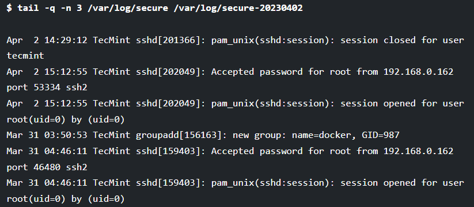Click the tail command line text
This screenshot has height=207, width=474.
coord(154,8)
